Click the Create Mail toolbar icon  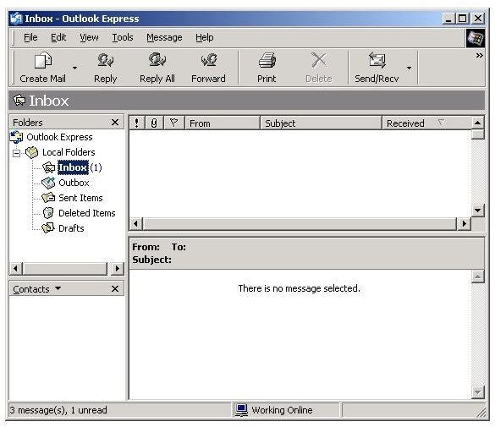pyautogui.click(x=43, y=60)
